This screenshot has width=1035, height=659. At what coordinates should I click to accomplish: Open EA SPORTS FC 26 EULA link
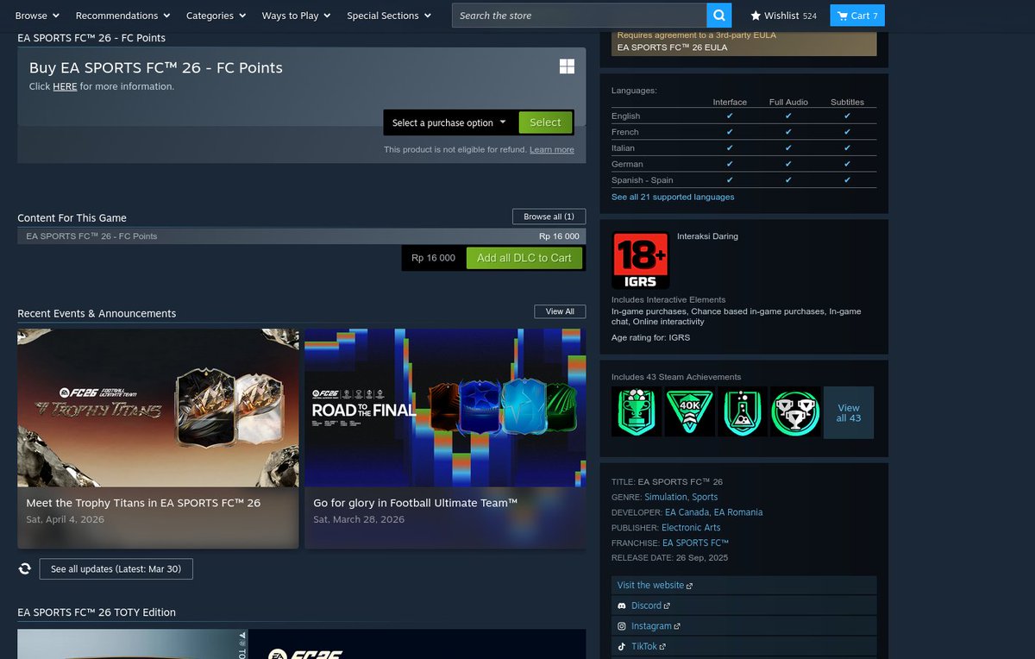[673, 47]
